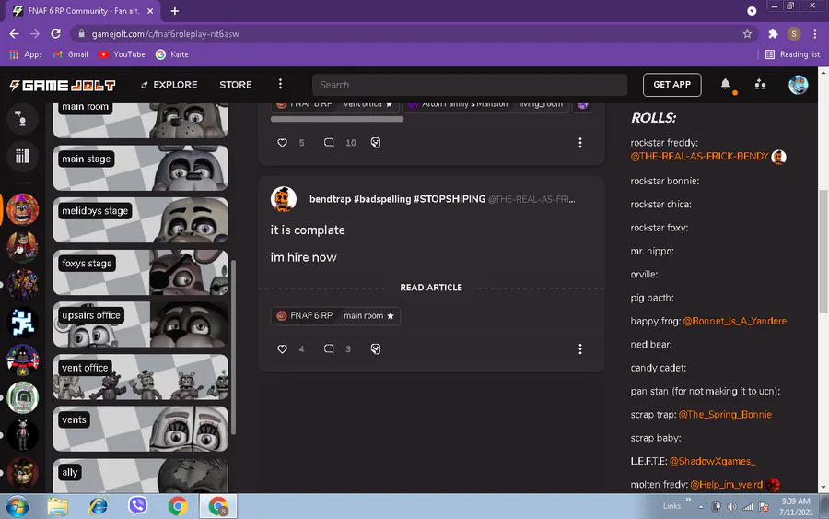Place sticker on 'it is complate' post

[376, 349]
